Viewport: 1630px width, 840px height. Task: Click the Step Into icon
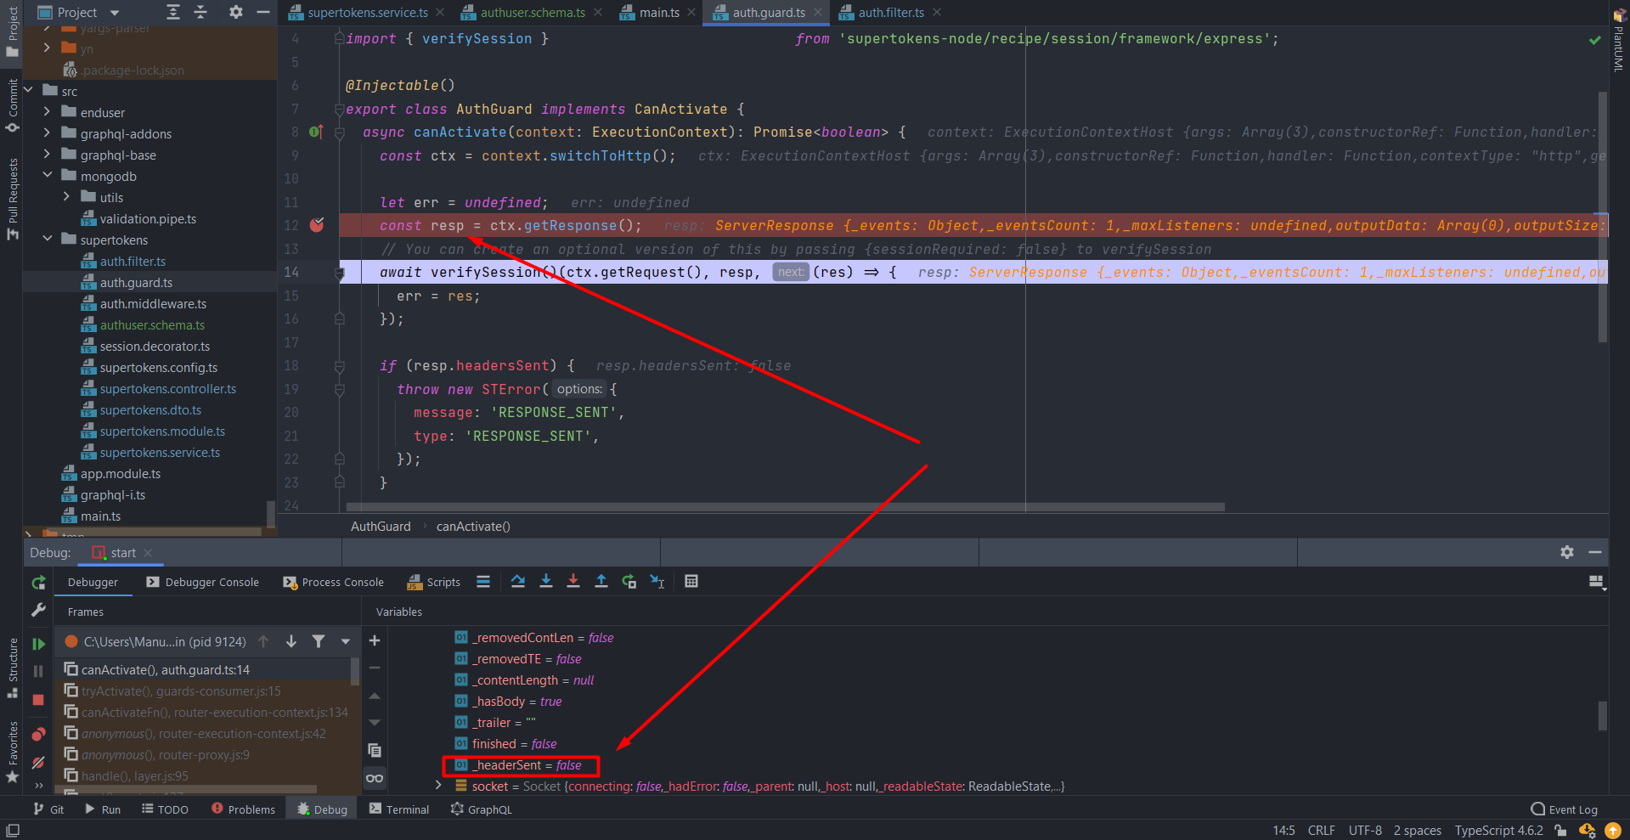[x=546, y=582]
